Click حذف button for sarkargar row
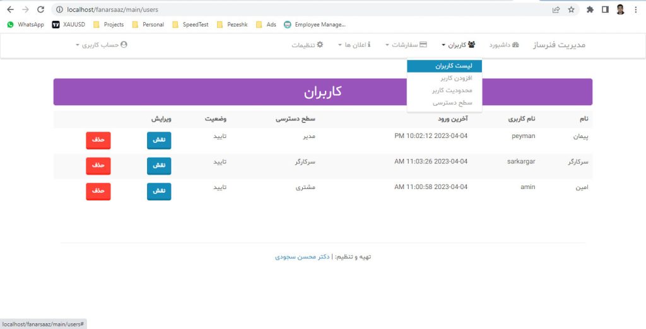Image resolution: width=646 pixels, height=329 pixels. point(98,166)
